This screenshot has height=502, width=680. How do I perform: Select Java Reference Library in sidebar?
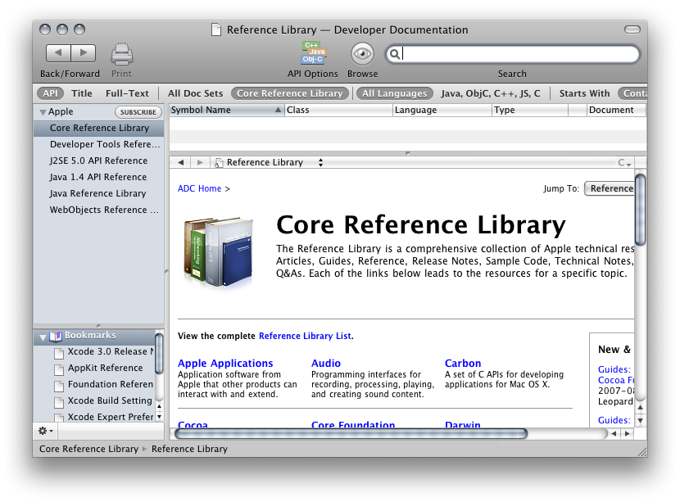tap(99, 193)
